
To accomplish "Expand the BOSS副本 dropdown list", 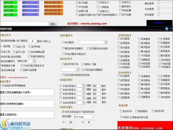I will (106, 42).
